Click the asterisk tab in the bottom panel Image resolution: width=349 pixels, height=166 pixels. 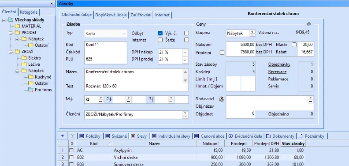click(x=62, y=136)
